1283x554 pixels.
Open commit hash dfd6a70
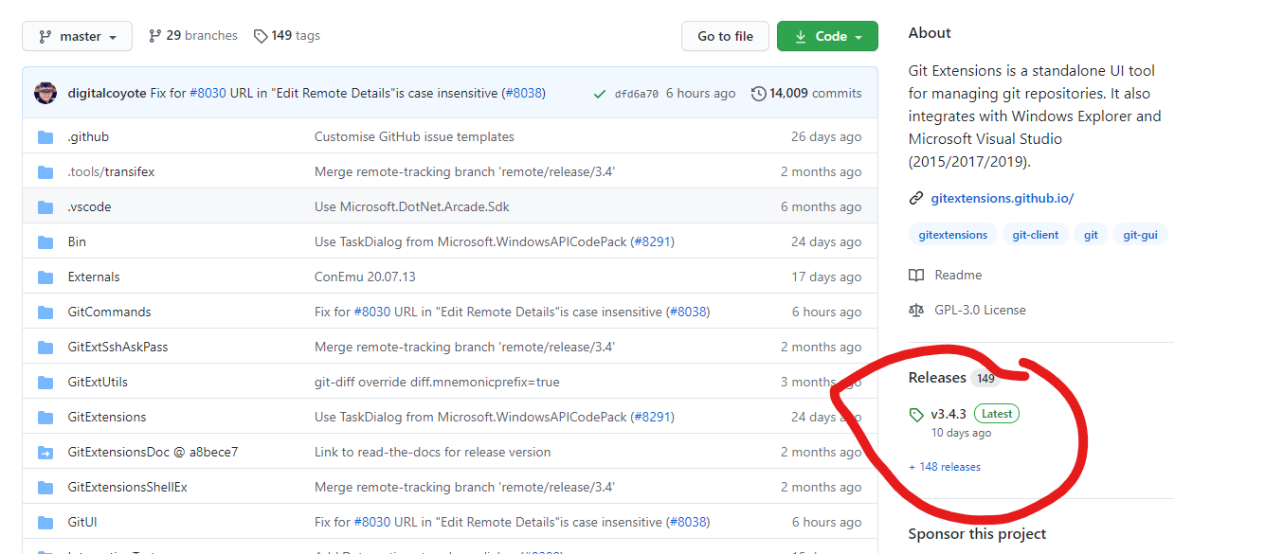pos(636,94)
